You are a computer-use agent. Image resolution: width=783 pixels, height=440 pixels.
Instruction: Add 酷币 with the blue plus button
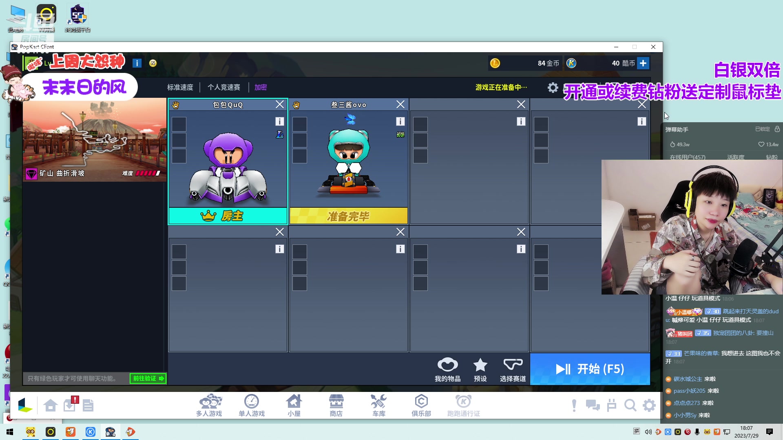tap(643, 63)
